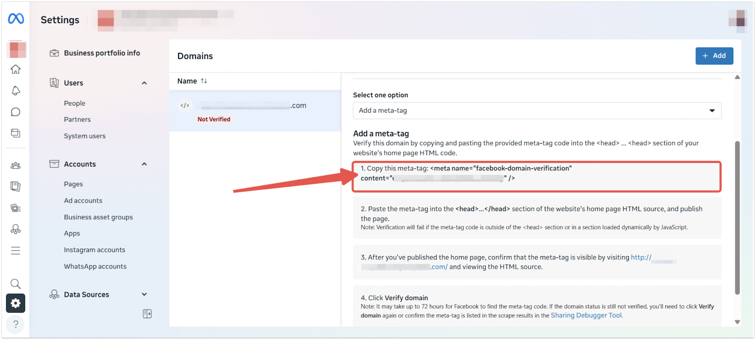Click the ads media icon in left rail
This screenshot has width=756, height=340.
[x=16, y=208]
